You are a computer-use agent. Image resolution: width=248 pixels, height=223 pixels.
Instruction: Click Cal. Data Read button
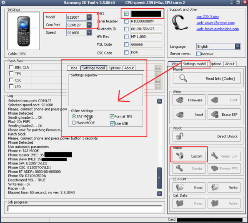(189, 203)
